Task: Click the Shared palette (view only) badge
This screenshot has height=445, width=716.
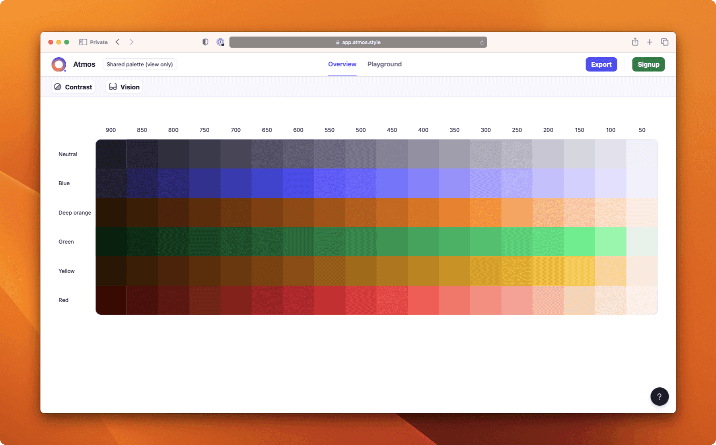Action: [140, 64]
